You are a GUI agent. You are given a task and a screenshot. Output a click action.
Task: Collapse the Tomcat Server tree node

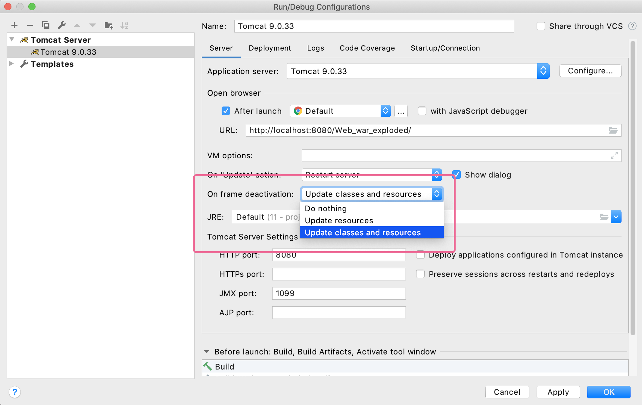12,39
